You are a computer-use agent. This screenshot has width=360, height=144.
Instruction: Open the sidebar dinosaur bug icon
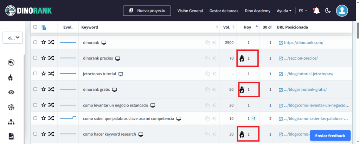(x=11, y=78)
